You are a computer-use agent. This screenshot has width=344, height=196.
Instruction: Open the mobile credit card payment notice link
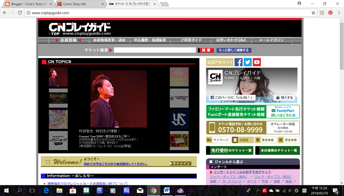[88, 184]
